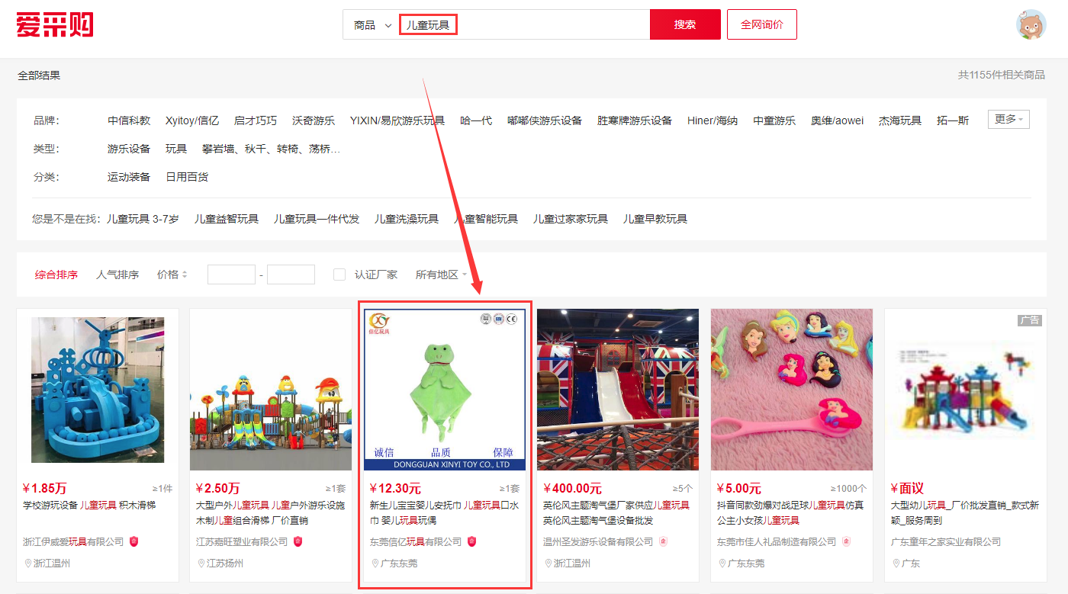Filter by type 攀岩墙、秋千、转椅、荡桥…
The height and width of the screenshot is (594, 1068).
tap(271, 149)
